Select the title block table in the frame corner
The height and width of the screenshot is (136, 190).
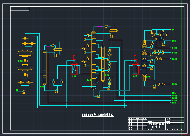click(156, 124)
